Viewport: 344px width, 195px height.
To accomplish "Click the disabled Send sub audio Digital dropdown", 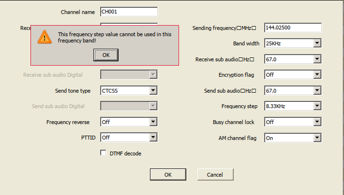I will (x=129, y=106).
